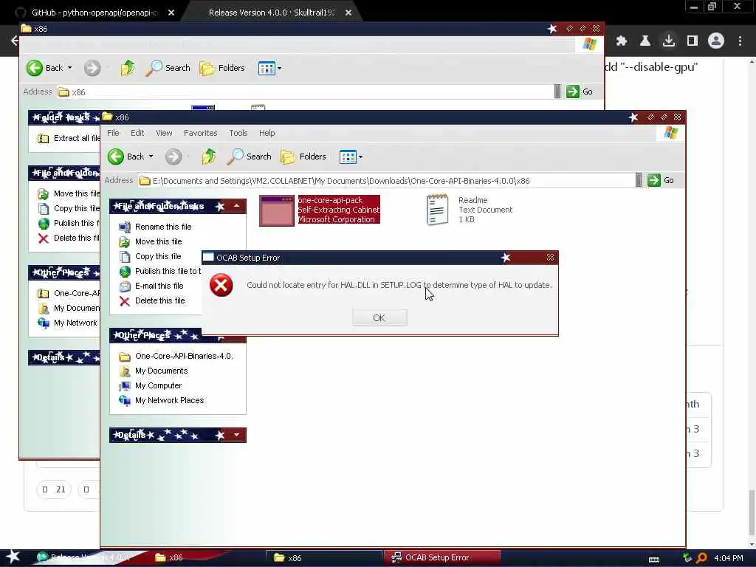This screenshot has height=567, width=756.
Task: Click Move this file in front window
Action: pyautogui.click(x=158, y=241)
